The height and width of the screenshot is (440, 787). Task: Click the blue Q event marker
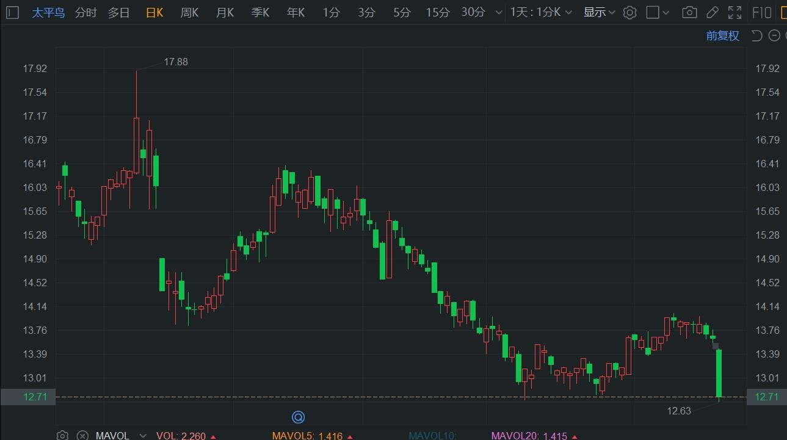[x=298, y=417]
